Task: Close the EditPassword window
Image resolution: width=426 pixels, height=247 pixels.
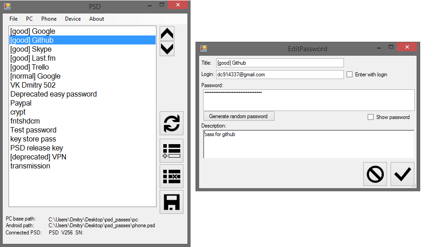Action: pos(407,47)
